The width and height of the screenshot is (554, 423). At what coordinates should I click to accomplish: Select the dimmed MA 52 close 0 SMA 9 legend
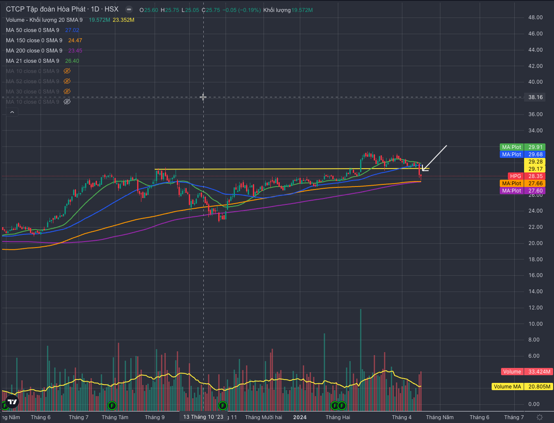pyautogui.click(x=32, y=81)
